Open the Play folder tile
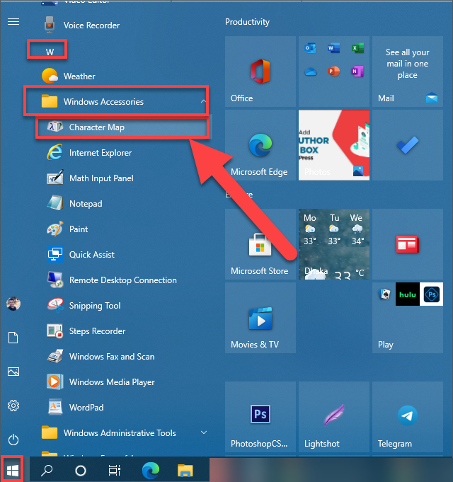The width and height of the screenshot is (453, 482). click(408, 318)
